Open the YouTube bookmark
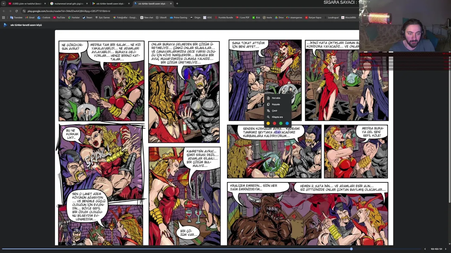Image resolution: width=451 pixels, height=253 pixels. coord(59,18)
